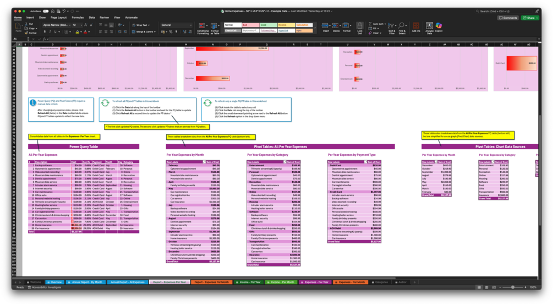Open the borders dropdown arrow
Image resolution: width=553 pixels, height=305 pixels.
[x=70, y=32]
